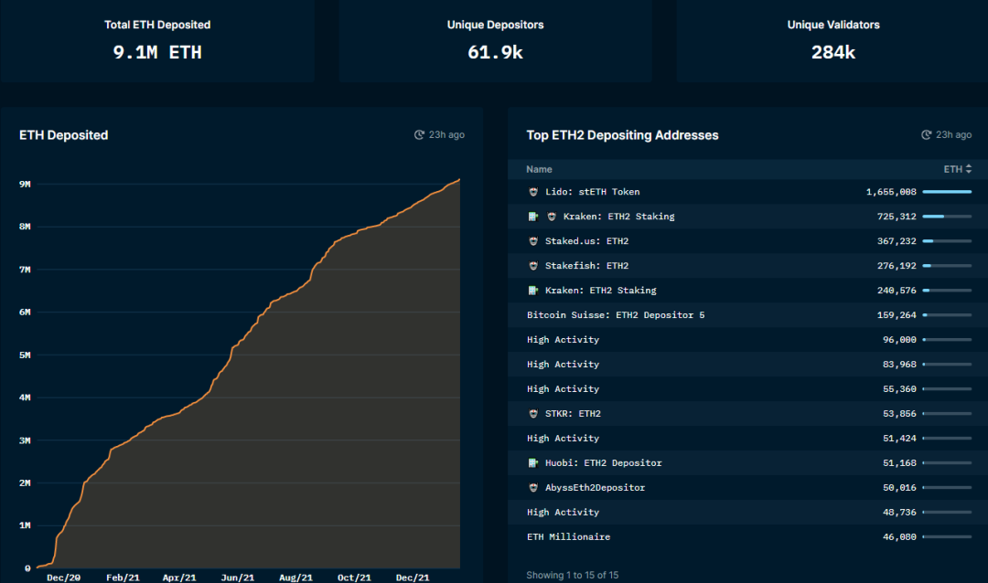This screenshot has width=988, height=583.
Task: Click the Unique Validators 284k card
Action: click(832, 41)
